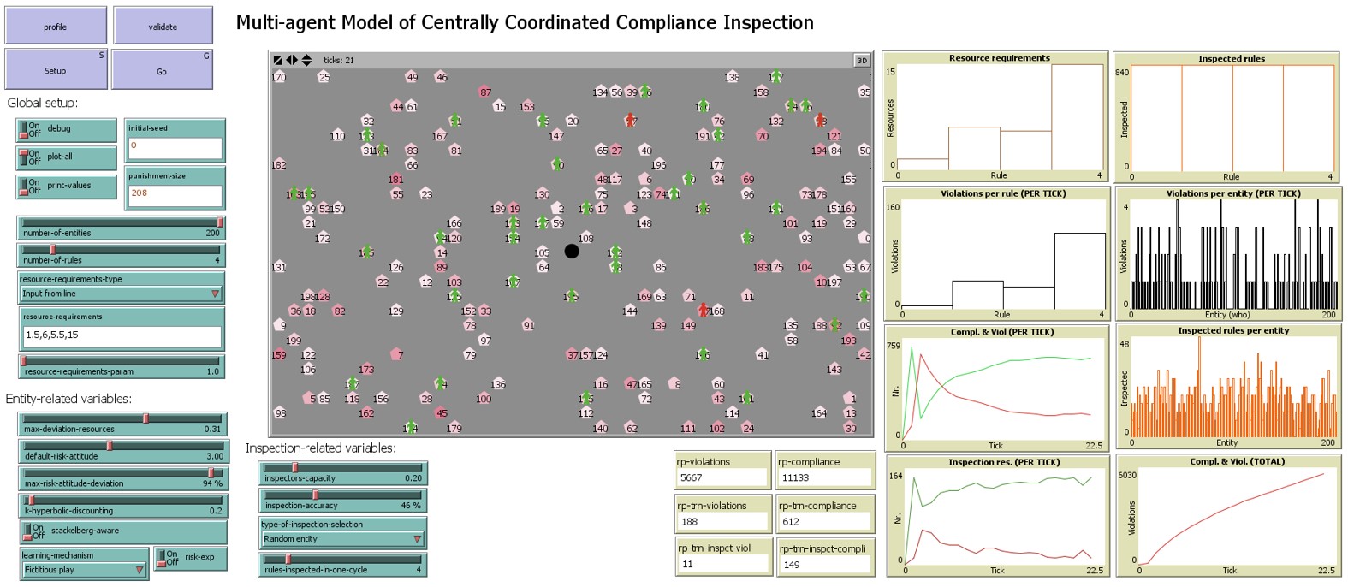
Task: Click the entity labeled 110
Action: click(337, 136)
